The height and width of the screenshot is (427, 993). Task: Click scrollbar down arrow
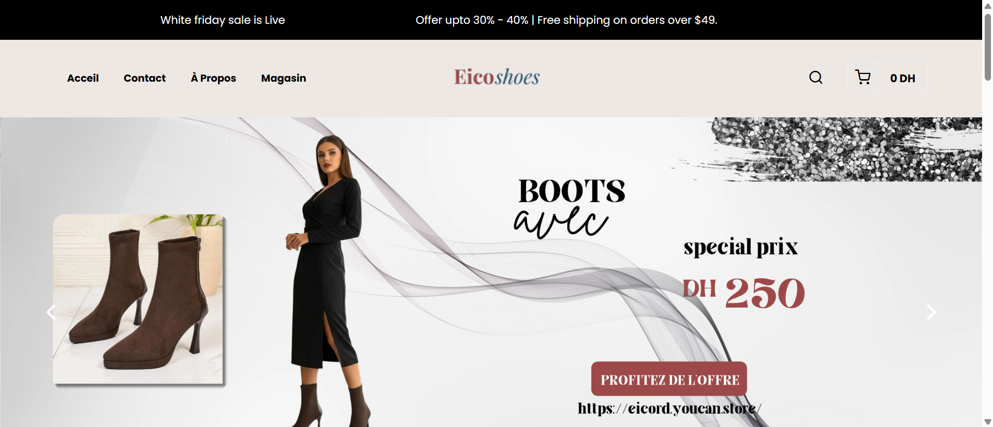[987, 422]
